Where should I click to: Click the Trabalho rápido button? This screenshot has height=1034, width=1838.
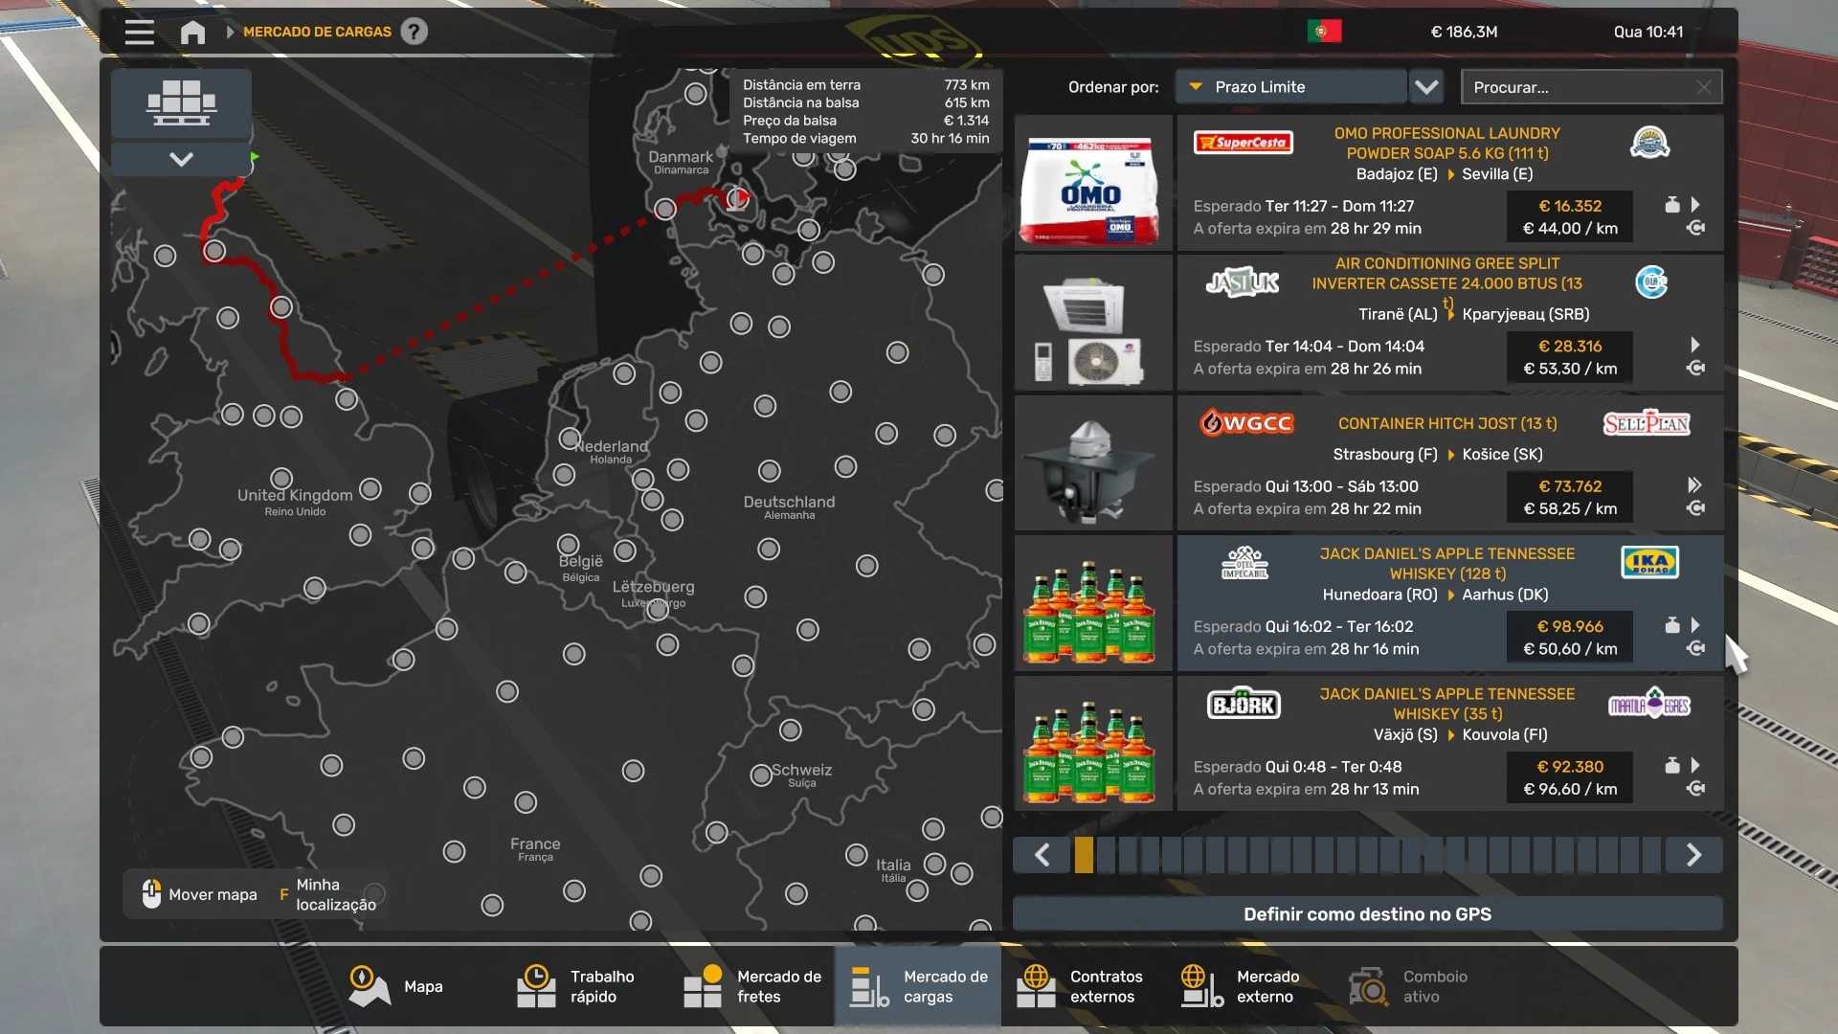click(x=577, y=986)
